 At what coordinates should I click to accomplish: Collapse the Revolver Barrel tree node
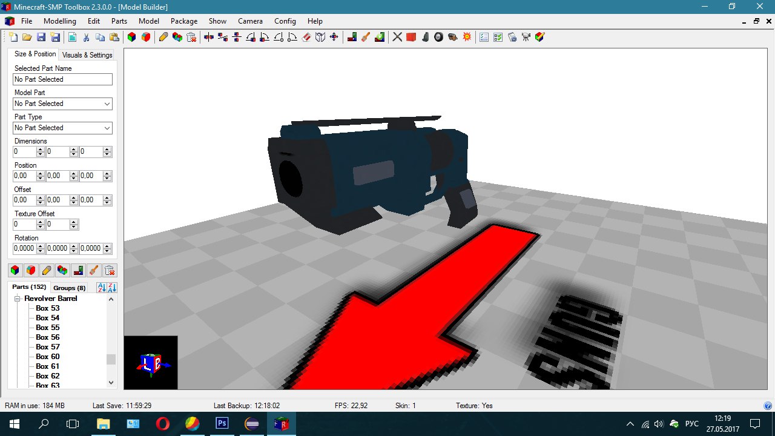[x=18, y=299]
